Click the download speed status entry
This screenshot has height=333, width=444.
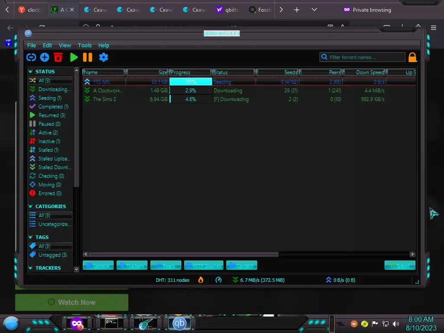pos(258,280)
